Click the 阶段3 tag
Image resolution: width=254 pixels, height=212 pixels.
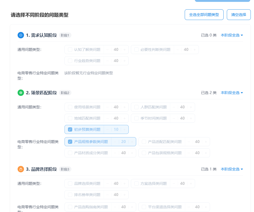coord(65,169)
